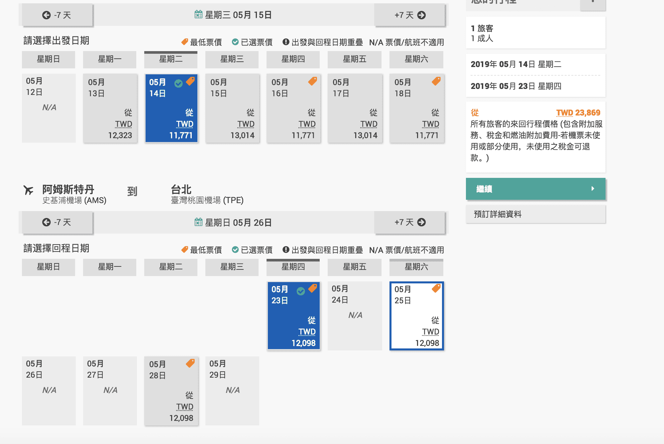Click 出發與回程日期重疊 warning icon in return legend
664x444 pixels.
coord(286,250)
